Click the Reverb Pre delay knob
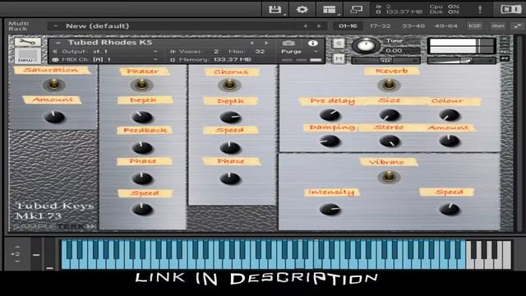The image size is (526, 296). (330, 115)
